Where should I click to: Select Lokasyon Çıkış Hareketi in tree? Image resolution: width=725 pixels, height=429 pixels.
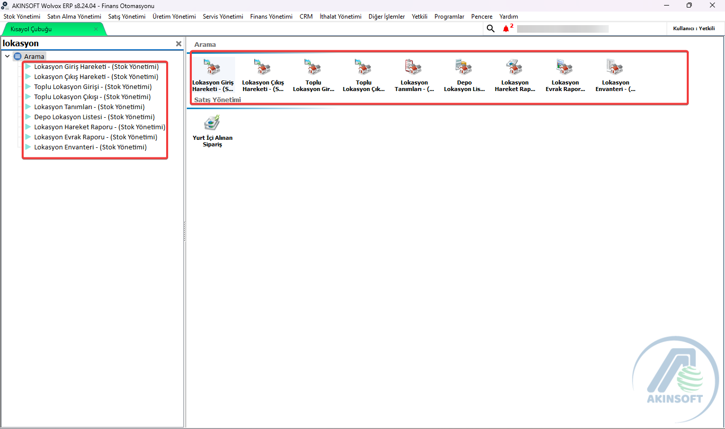pyautogui.click(x=96, y=76)
